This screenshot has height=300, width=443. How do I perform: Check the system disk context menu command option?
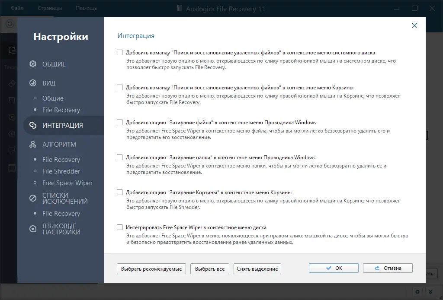(120, 52)
